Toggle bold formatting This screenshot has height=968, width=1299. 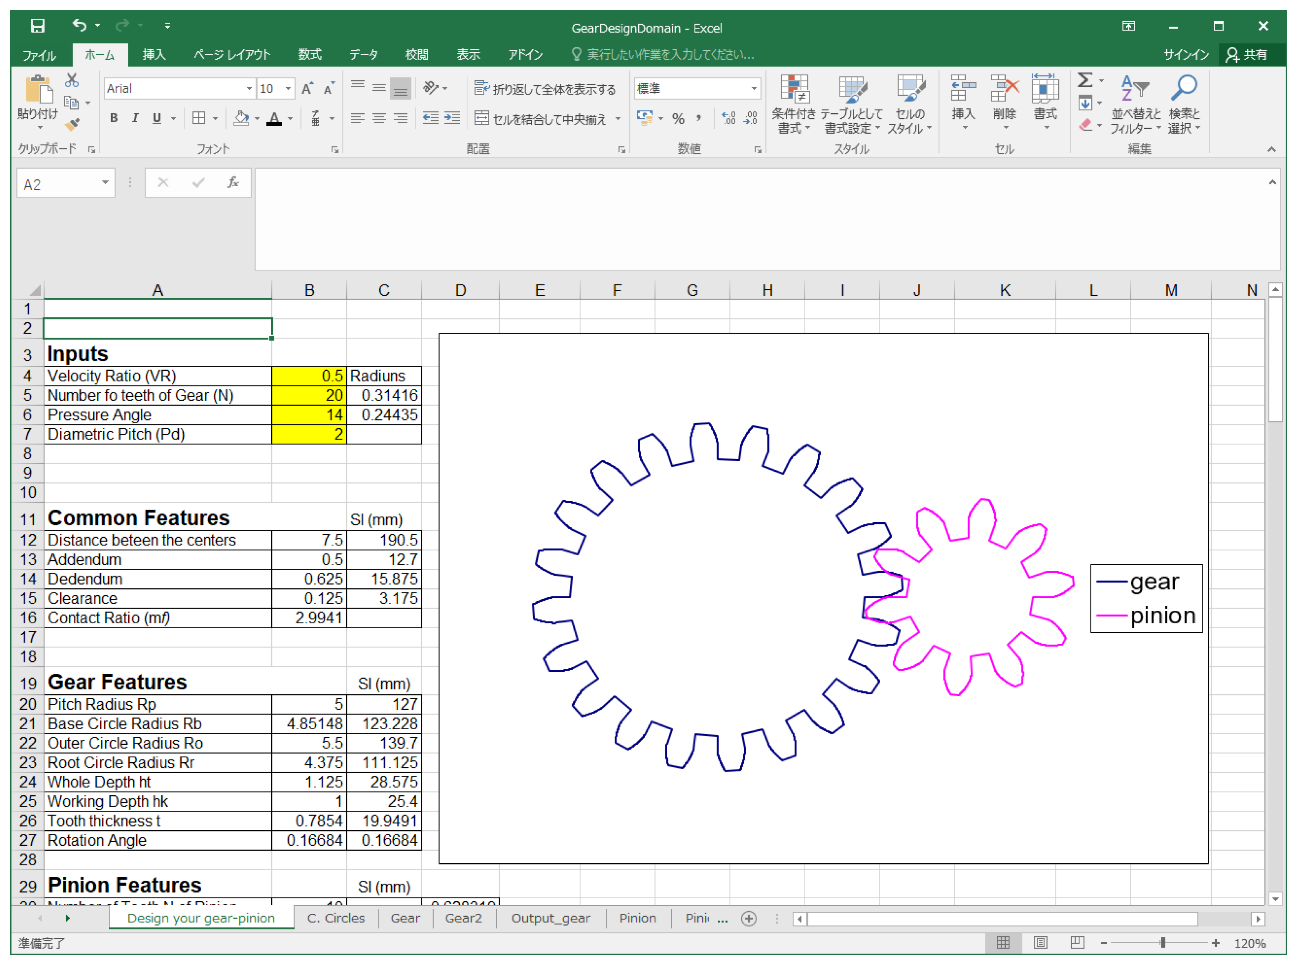click(114, 119)
